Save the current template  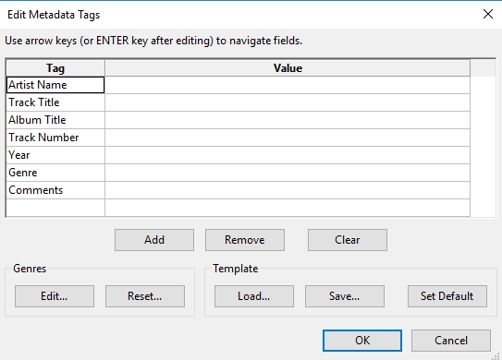345,296
